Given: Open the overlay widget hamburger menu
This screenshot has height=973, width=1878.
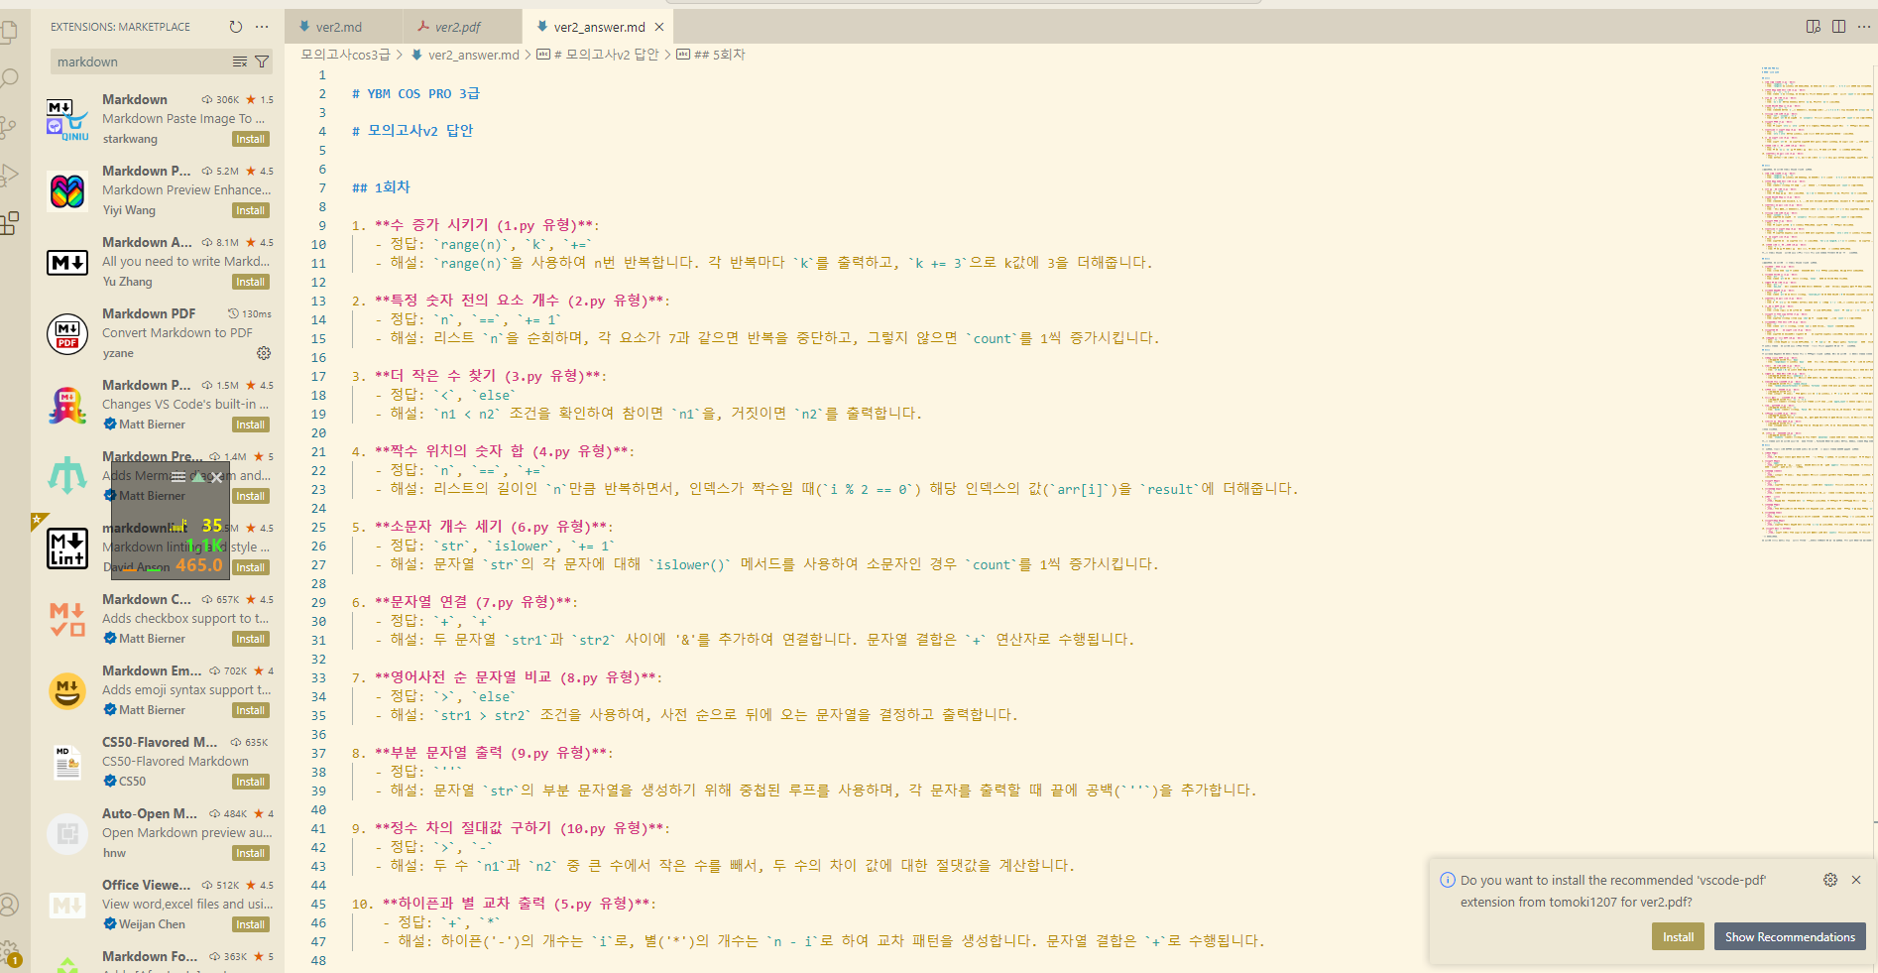Looking at the screenshot, I should (178, 477).
